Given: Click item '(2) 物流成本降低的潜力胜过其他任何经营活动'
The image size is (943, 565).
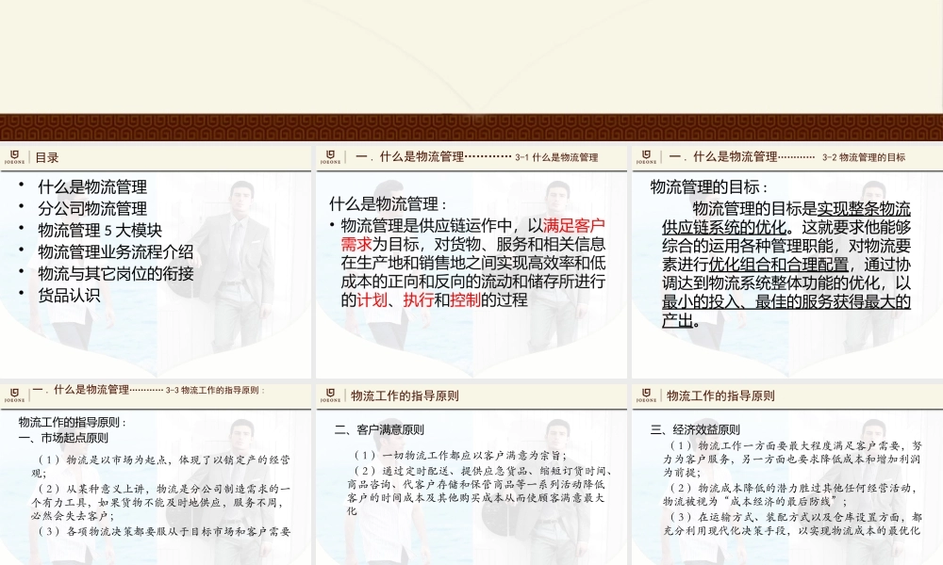Looking at the screenshot, I should [x=793, y=494].
